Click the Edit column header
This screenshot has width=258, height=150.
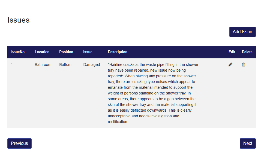point(232,52)
